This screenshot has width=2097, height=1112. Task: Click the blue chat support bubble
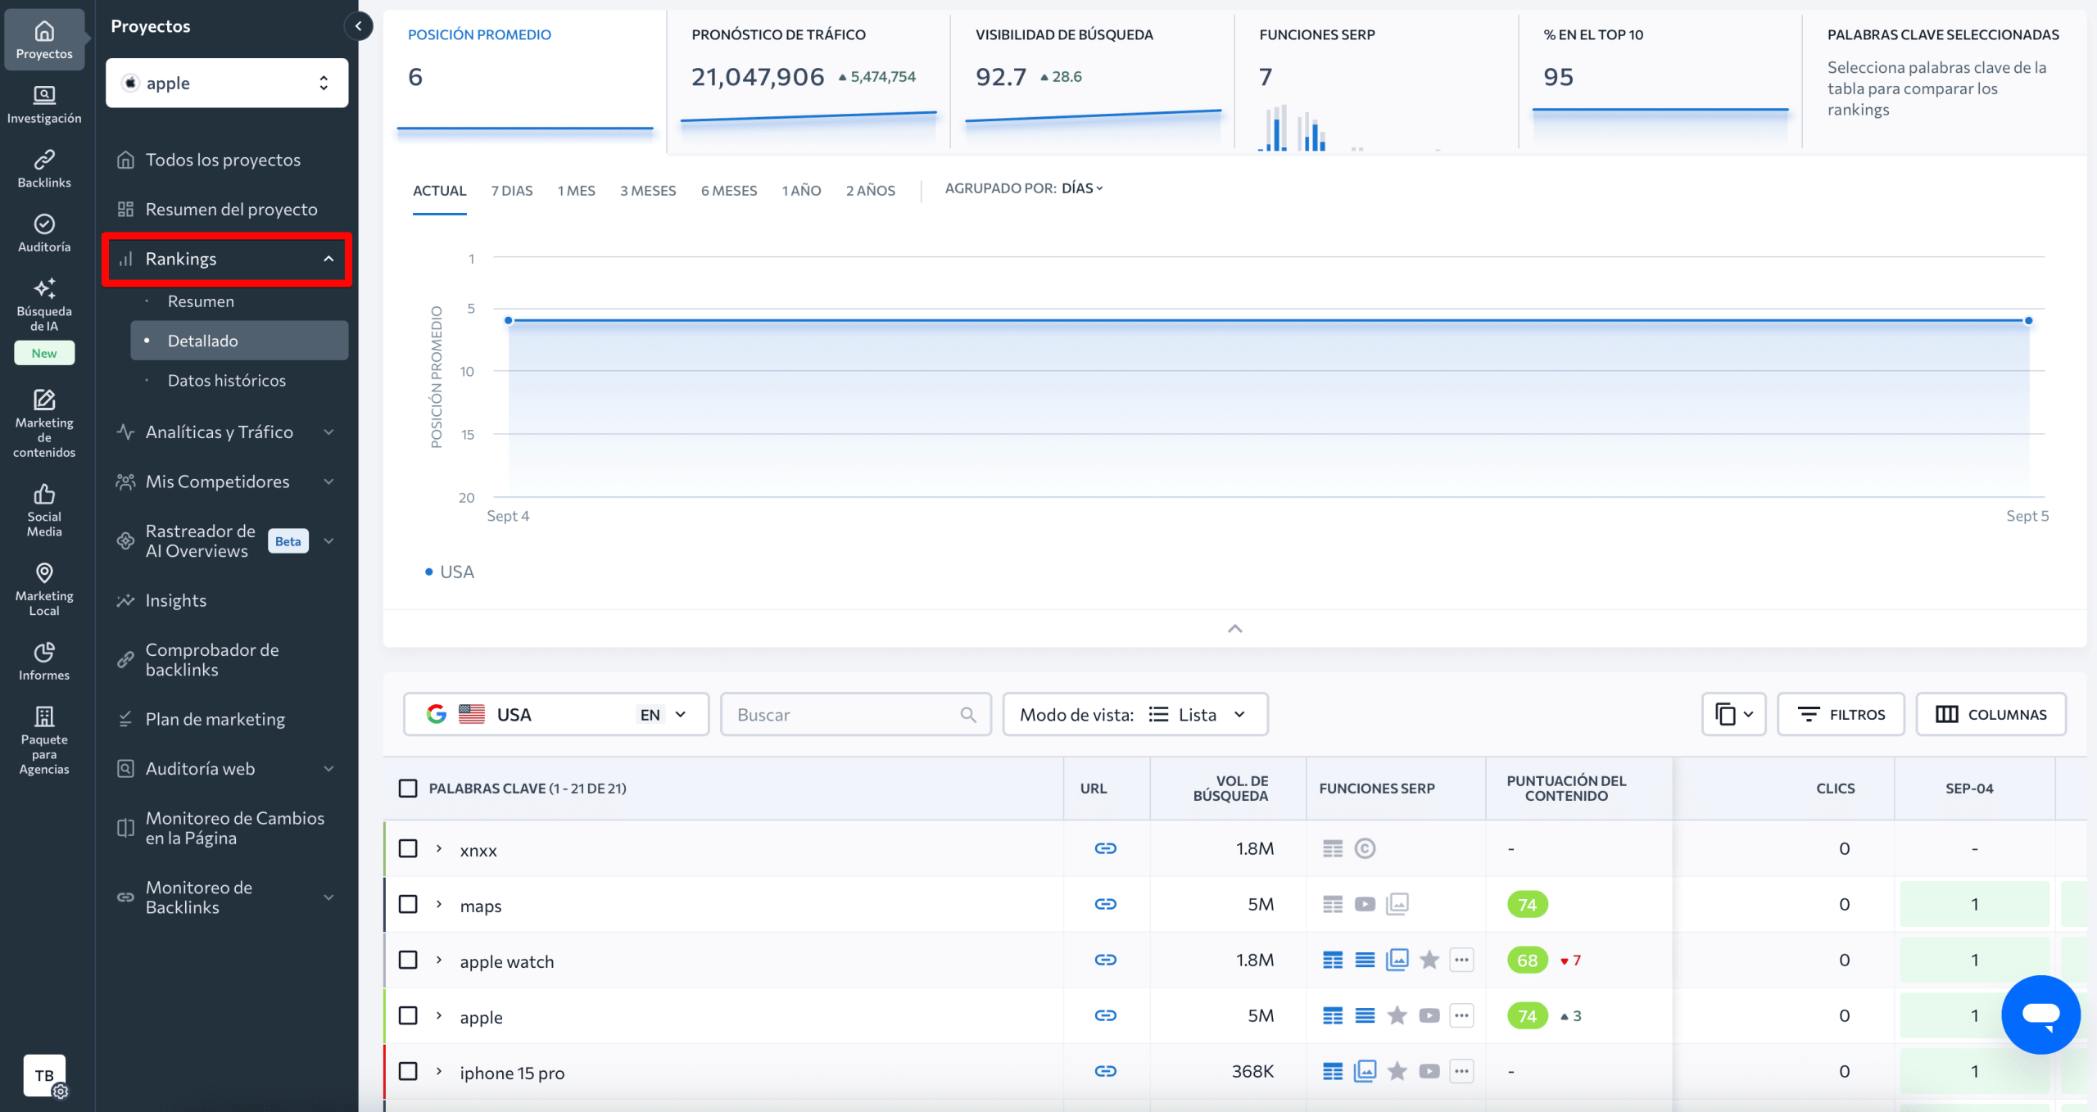pyautogui.click(x=2040, y=1014)
